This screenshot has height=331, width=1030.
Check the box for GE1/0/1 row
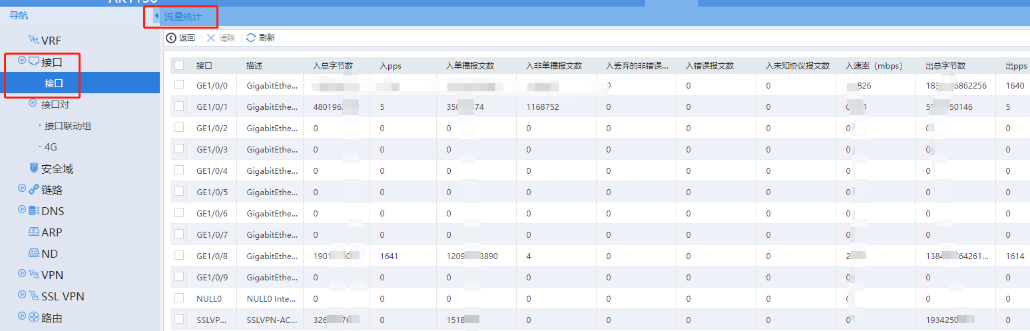click(179, 106)
